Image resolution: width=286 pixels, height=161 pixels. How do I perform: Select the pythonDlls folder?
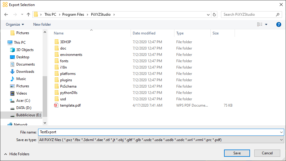[x=69, y=93]
